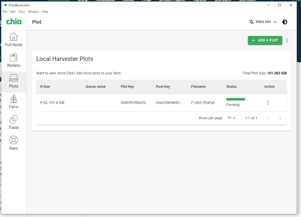Click the ADD A PLOT button
This screenshot has width=301, height=217.
[x=265, y=41]
